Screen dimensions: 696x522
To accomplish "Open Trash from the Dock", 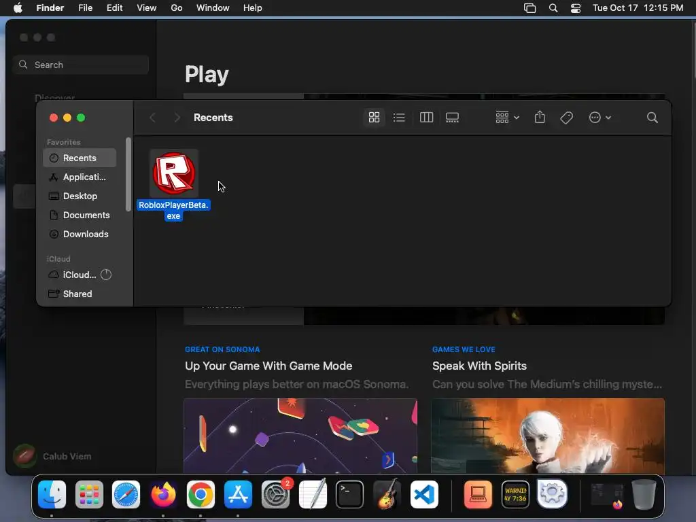I will [644, 494].
